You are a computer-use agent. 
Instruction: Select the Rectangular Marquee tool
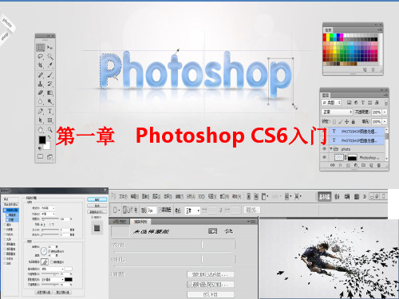point(41,48)
